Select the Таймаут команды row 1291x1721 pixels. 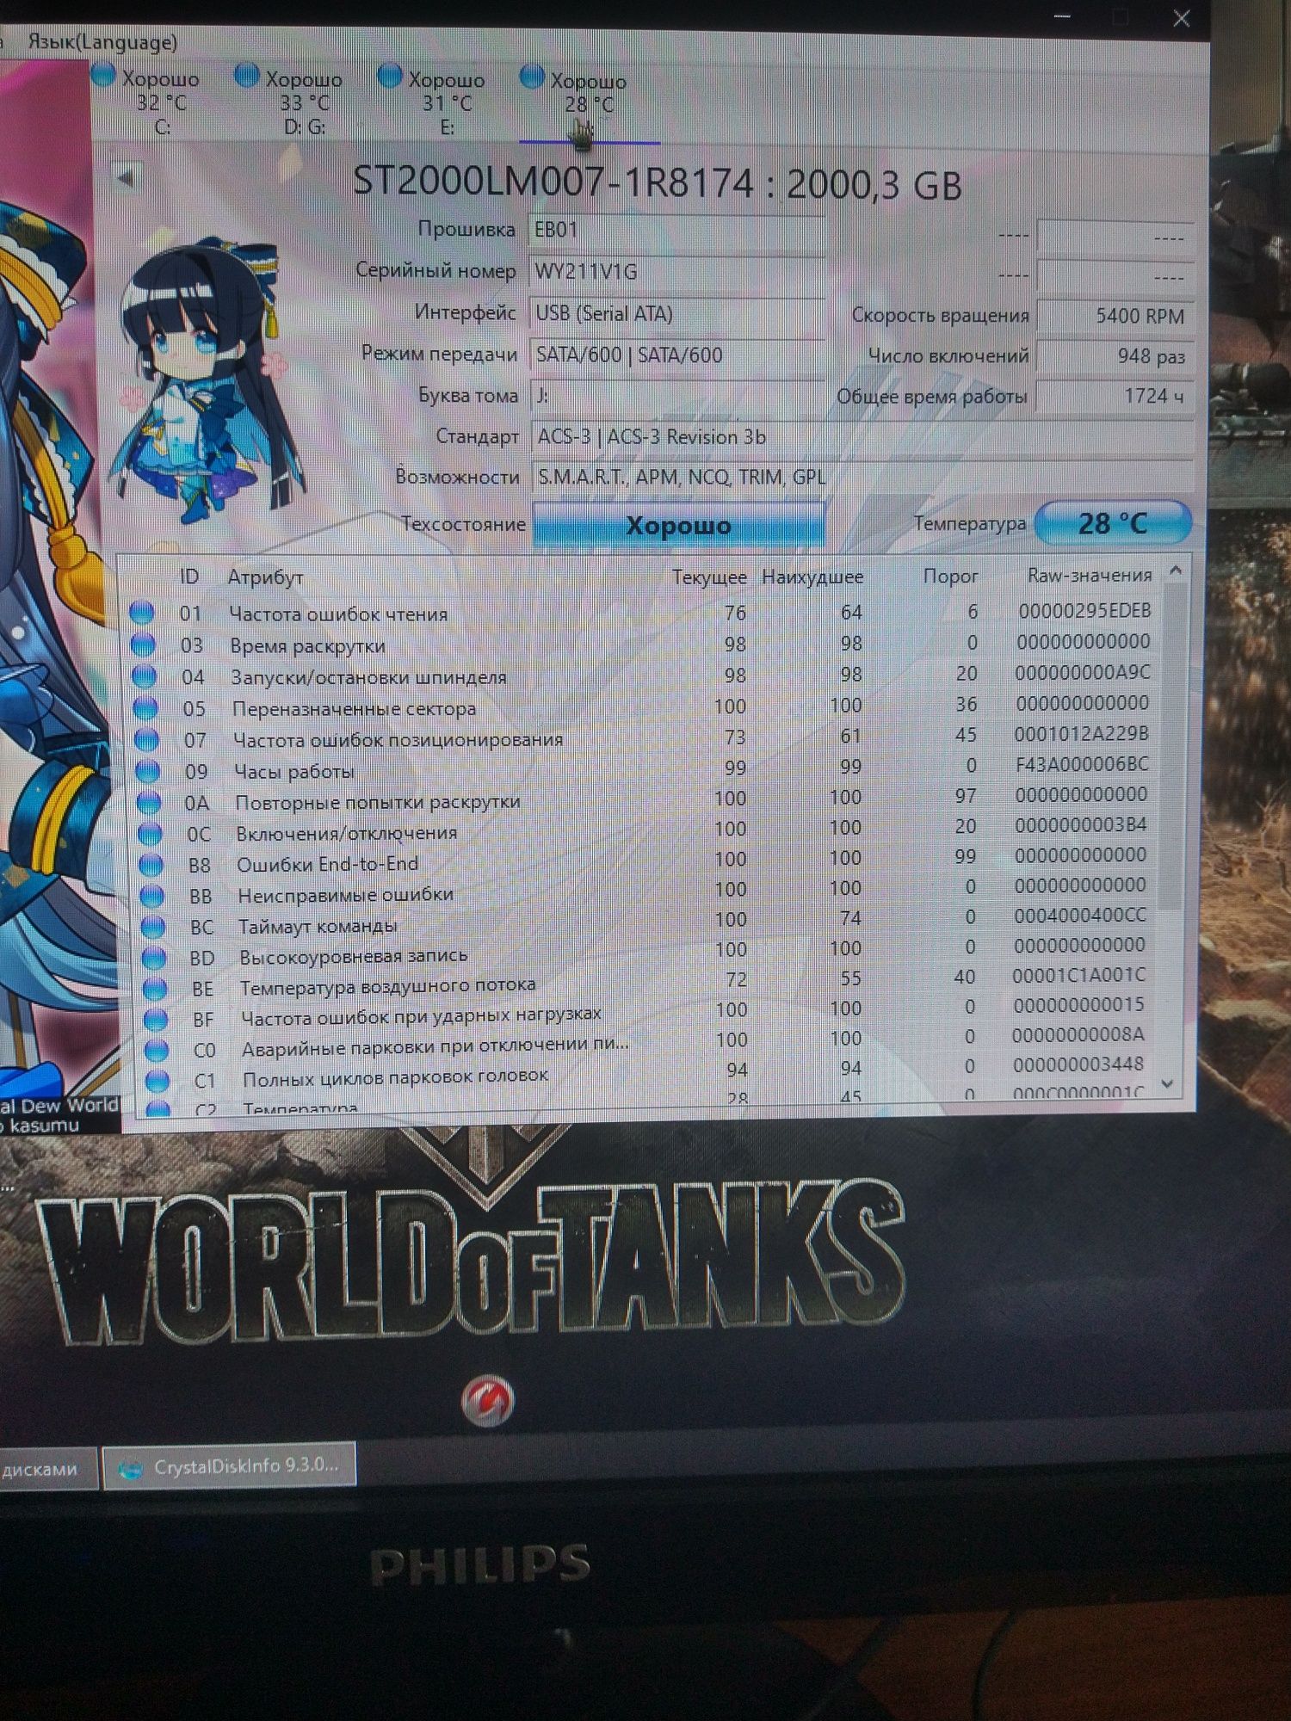point(647,922)
